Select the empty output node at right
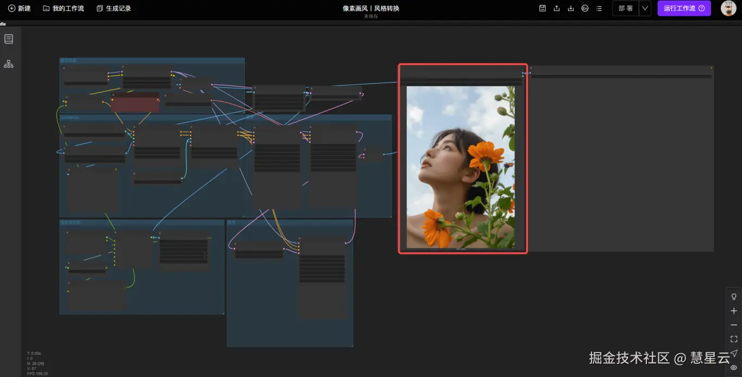 [x=621, y=158]
